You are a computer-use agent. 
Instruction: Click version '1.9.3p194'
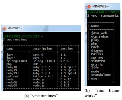[x=68, y=73]
